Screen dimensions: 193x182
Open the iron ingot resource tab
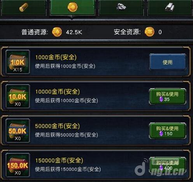pos(170,7)
